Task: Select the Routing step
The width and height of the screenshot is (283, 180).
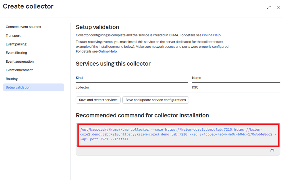Action: click(12, 79)
